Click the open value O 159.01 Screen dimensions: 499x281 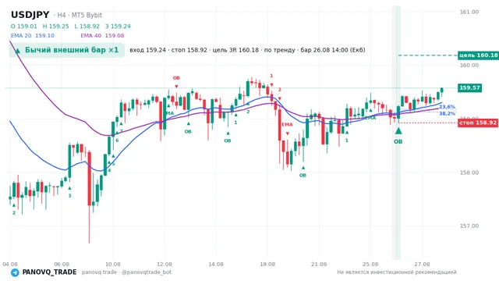[24, 26]
